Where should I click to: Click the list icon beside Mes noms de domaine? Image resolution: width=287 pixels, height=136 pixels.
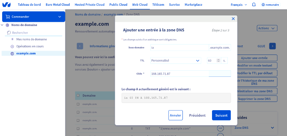coord(12,39)
